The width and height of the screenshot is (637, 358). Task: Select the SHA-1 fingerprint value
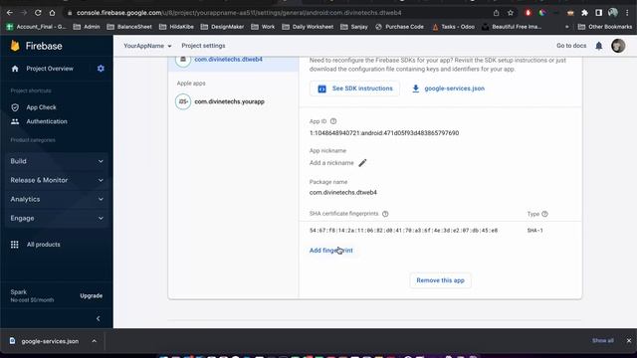[x=403, y=231]
